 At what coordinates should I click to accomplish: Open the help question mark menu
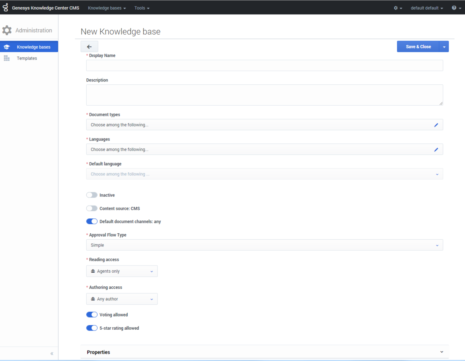click(x=456, y=8)
